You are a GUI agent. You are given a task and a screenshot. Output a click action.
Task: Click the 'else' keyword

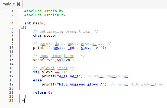[x=37, y=80]
